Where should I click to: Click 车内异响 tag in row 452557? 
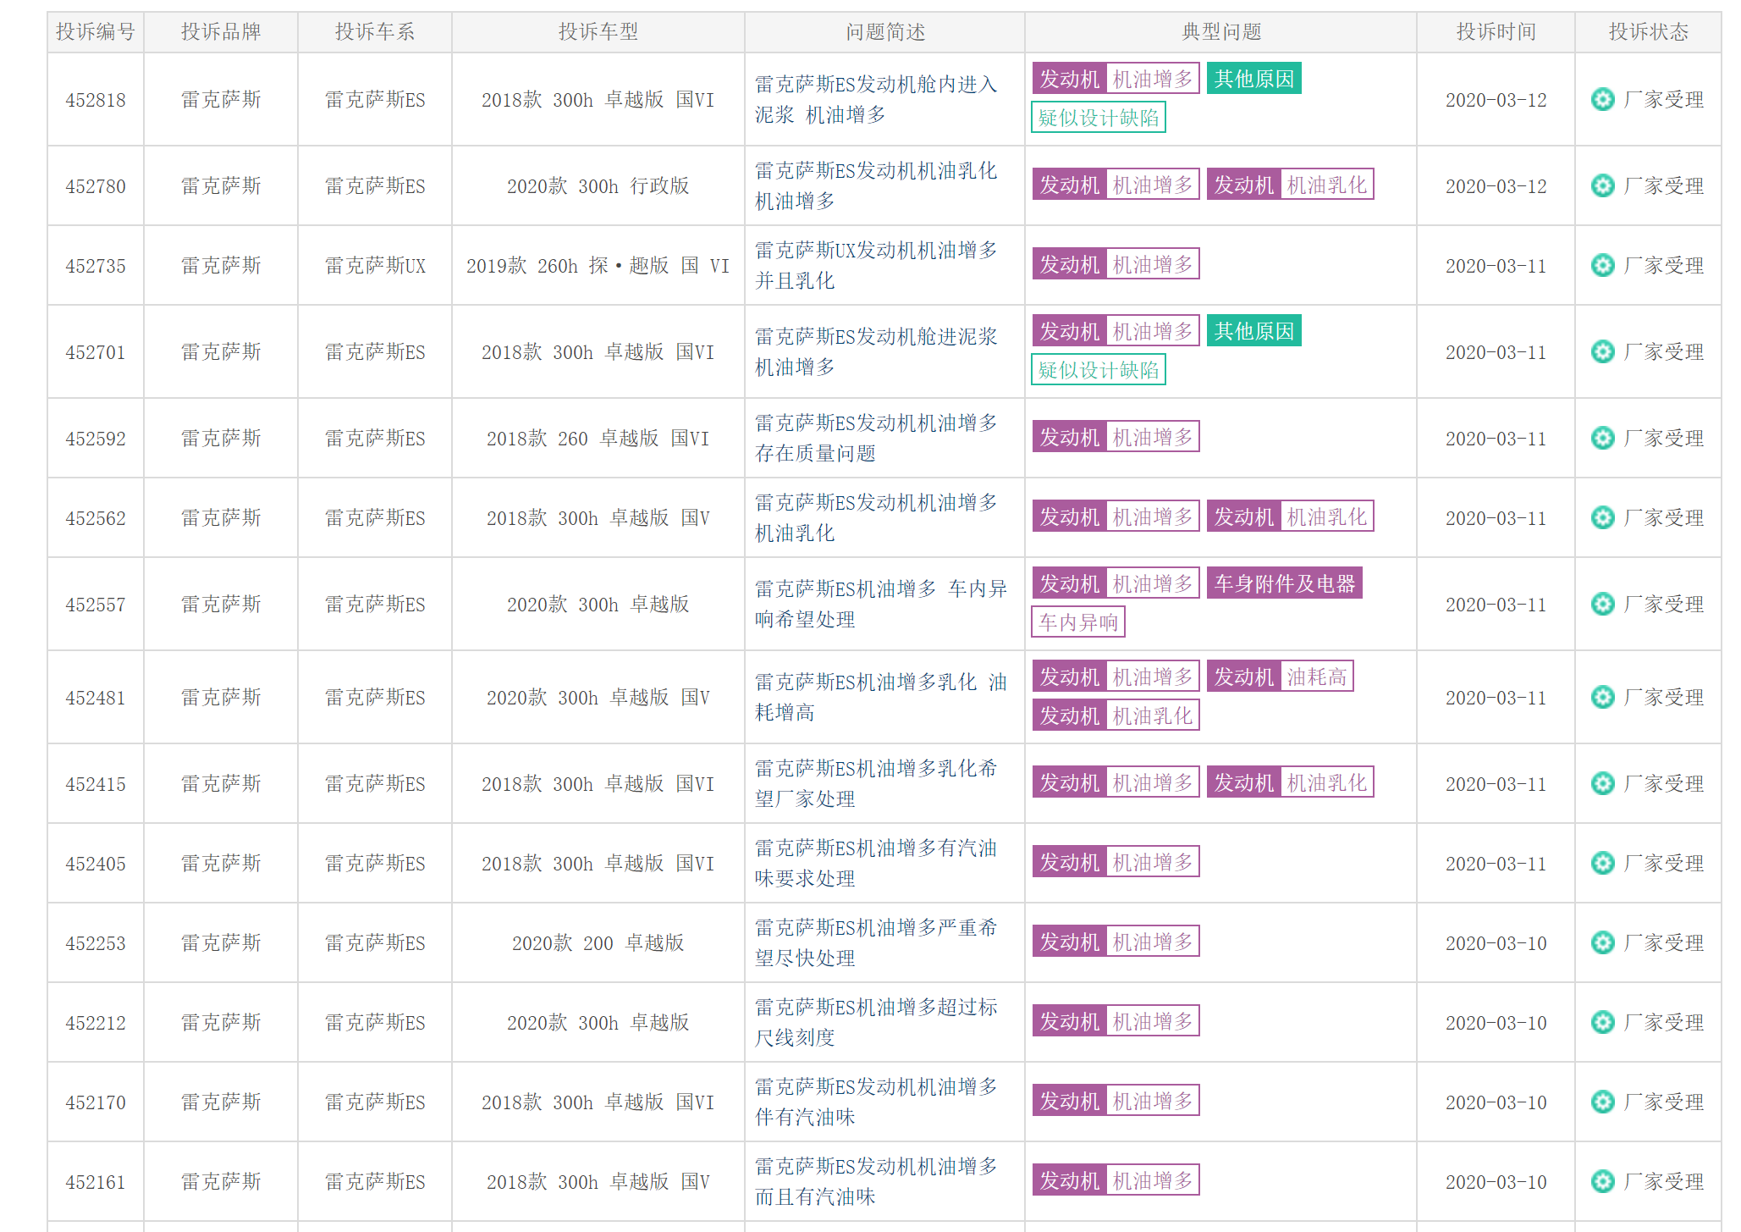point(1078,622)
